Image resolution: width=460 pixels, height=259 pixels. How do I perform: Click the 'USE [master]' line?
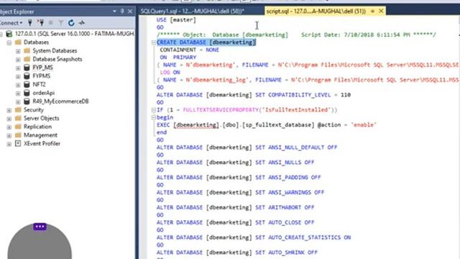pos(176,19)
